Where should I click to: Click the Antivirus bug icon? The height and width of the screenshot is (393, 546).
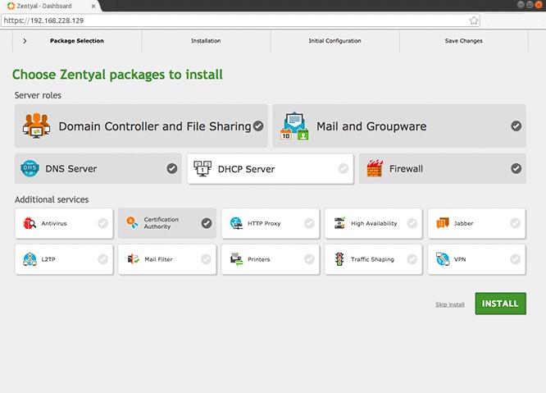click(30, 223)
